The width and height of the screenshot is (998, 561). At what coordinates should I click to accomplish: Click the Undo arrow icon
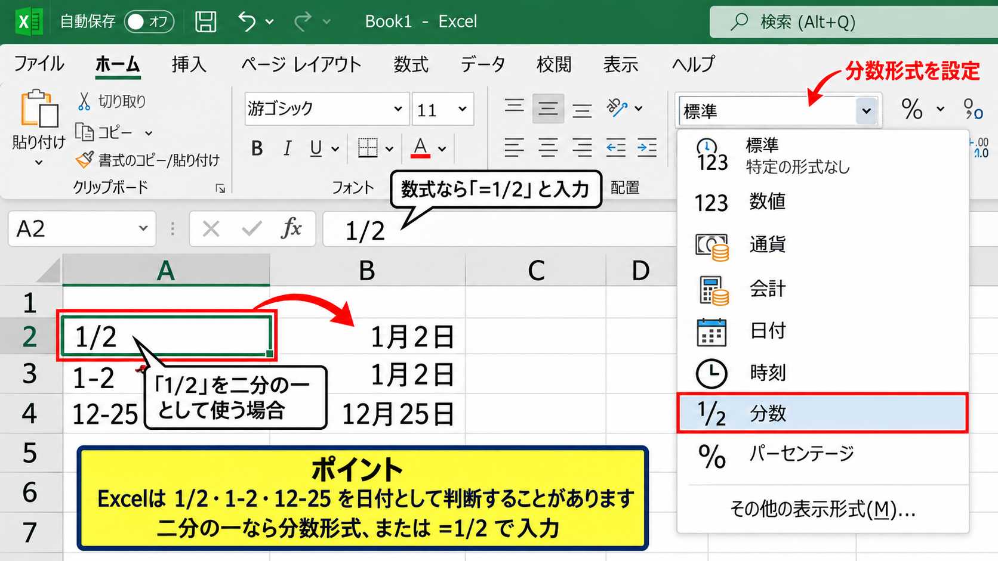tap(247, 21)
